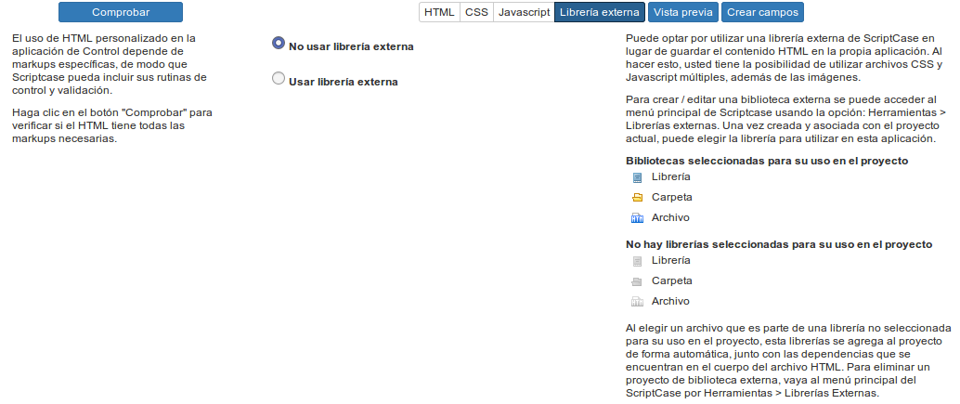Enable the "Usar librería externa" radio option

(x=278, y=80)
